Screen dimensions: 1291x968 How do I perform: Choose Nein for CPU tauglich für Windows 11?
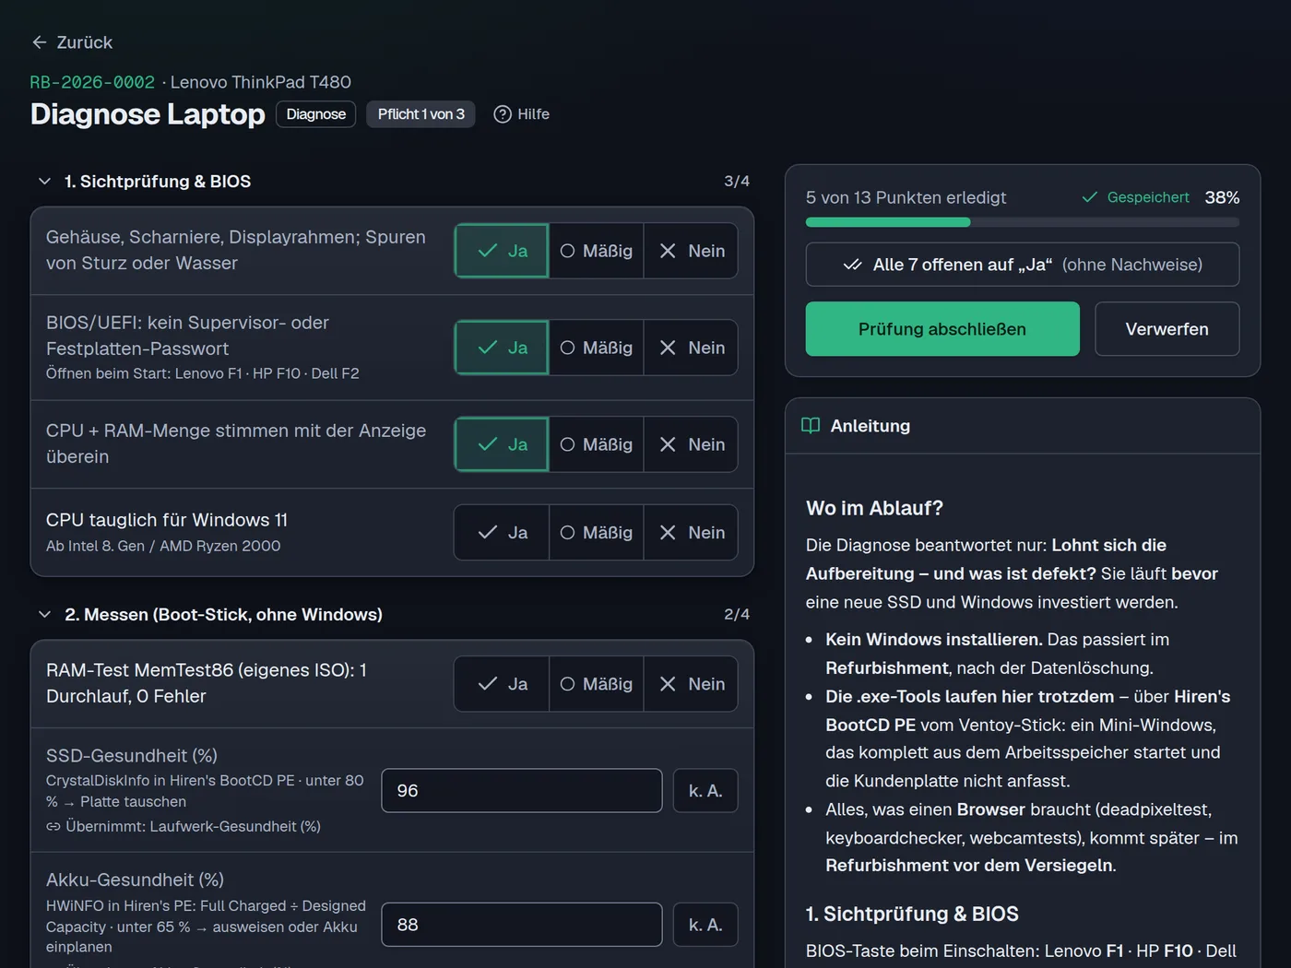pos(691,533)
